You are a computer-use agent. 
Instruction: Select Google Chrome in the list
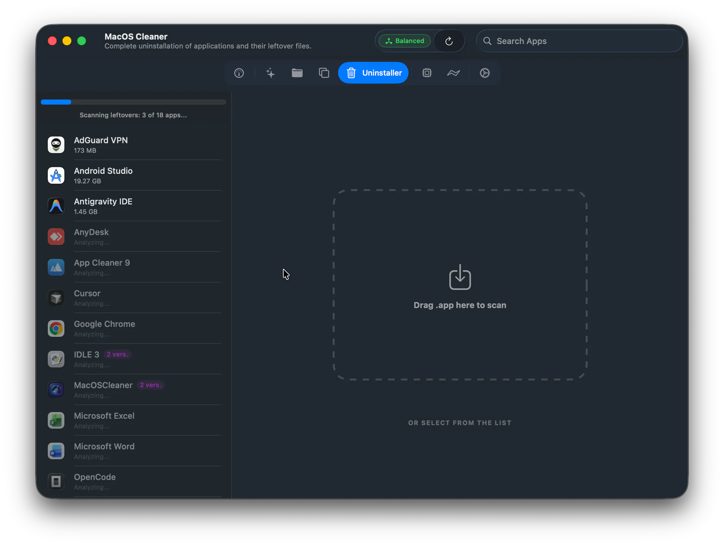click(x=134, y=328)
